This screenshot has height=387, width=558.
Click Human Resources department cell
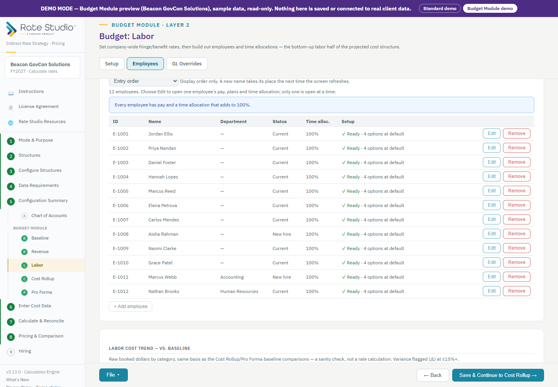click(239, 291)
